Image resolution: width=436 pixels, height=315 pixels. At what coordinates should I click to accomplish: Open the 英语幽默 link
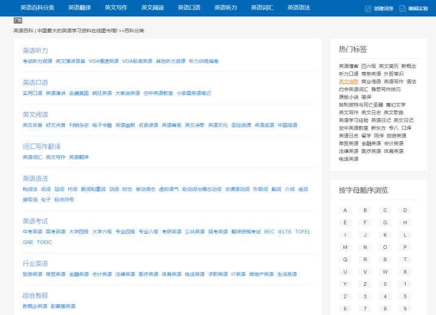[125, 125]
